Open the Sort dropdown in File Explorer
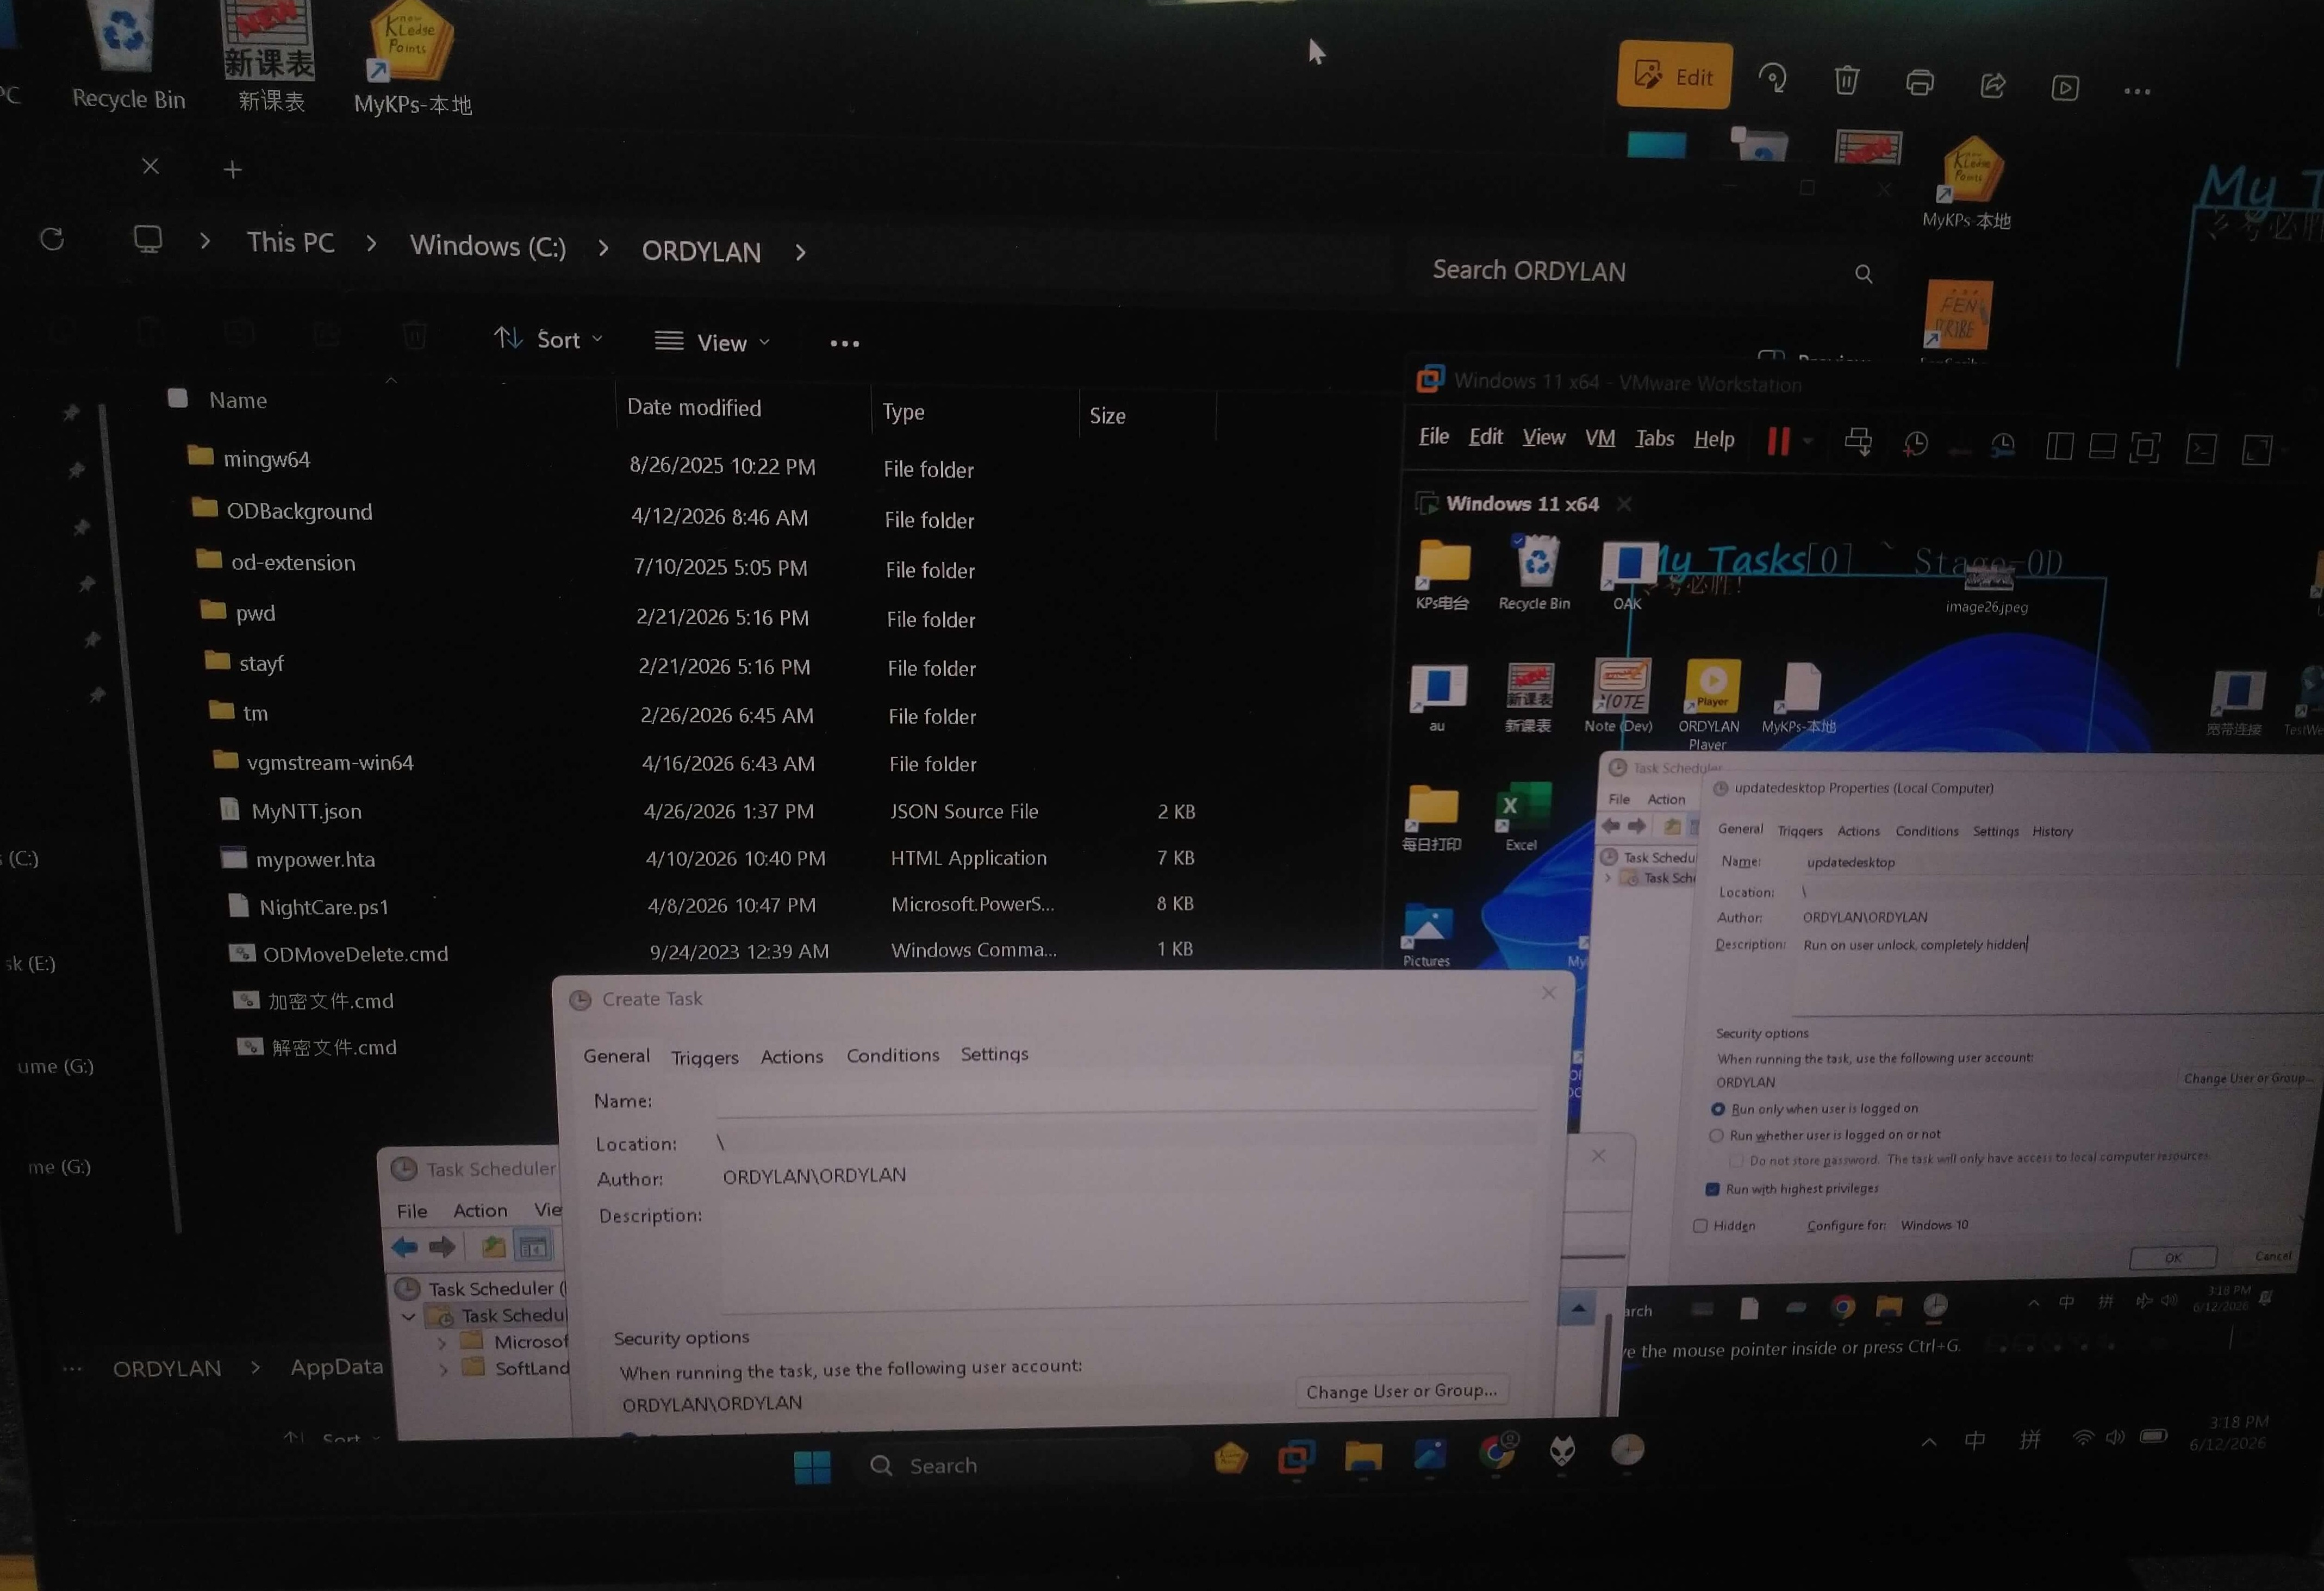2324x1591 pixels. pos(549,339)
